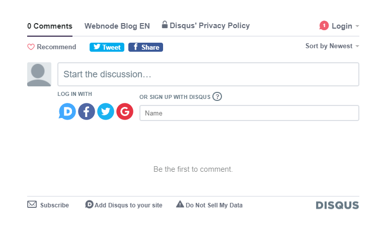Viewport: 382px width, 235px height.
Task: Open Do Not Sell My Data link
Action: coord(209,205)
